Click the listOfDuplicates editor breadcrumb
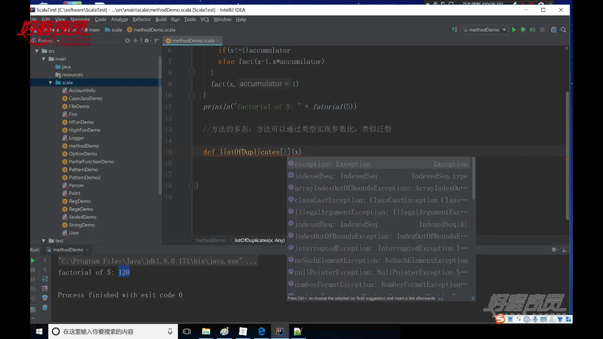The height and width of the screenshot is (339, 603). (x=260, y=240)
